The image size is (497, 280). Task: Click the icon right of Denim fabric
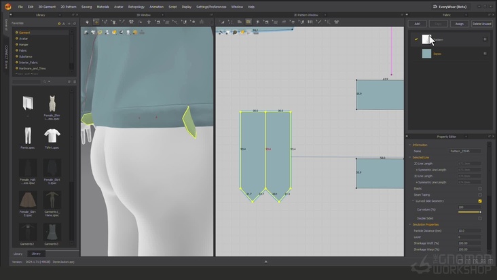pos(485,53)
